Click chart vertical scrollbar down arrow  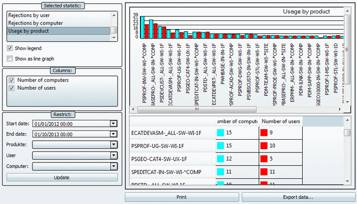tap(347, 102)
